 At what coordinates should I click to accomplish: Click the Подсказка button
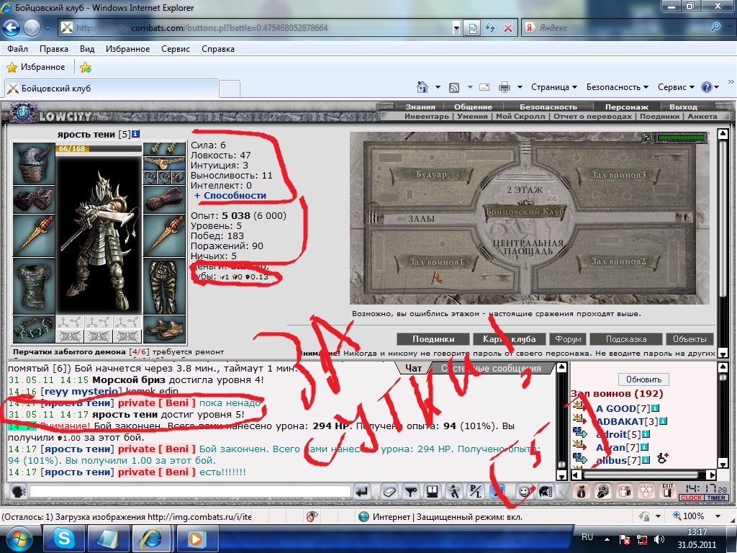[x=626, y=339]
